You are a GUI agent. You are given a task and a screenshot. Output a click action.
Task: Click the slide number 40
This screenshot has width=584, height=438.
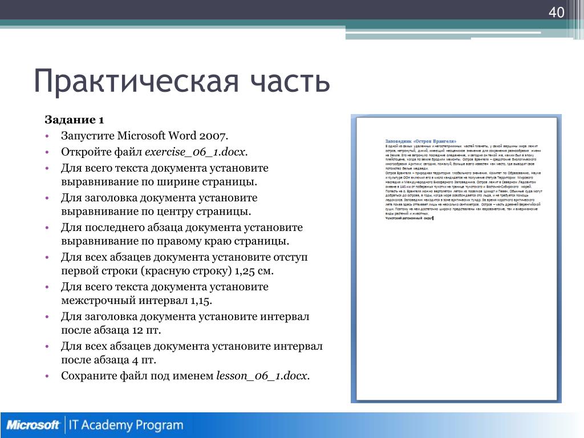[556, 13]
